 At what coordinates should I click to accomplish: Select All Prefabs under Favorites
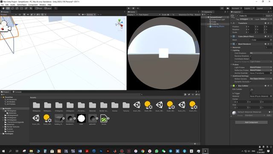pyautogui.click(x=11, y=104)
